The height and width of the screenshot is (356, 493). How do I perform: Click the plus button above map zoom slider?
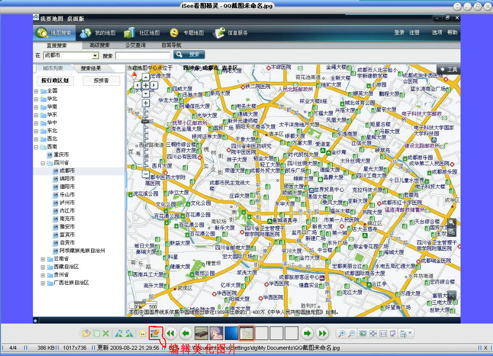(146, 103)
